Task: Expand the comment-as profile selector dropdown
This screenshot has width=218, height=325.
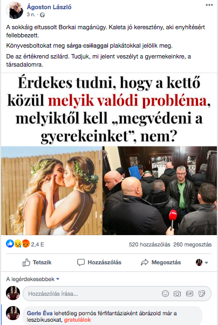Action: [202, 262]
